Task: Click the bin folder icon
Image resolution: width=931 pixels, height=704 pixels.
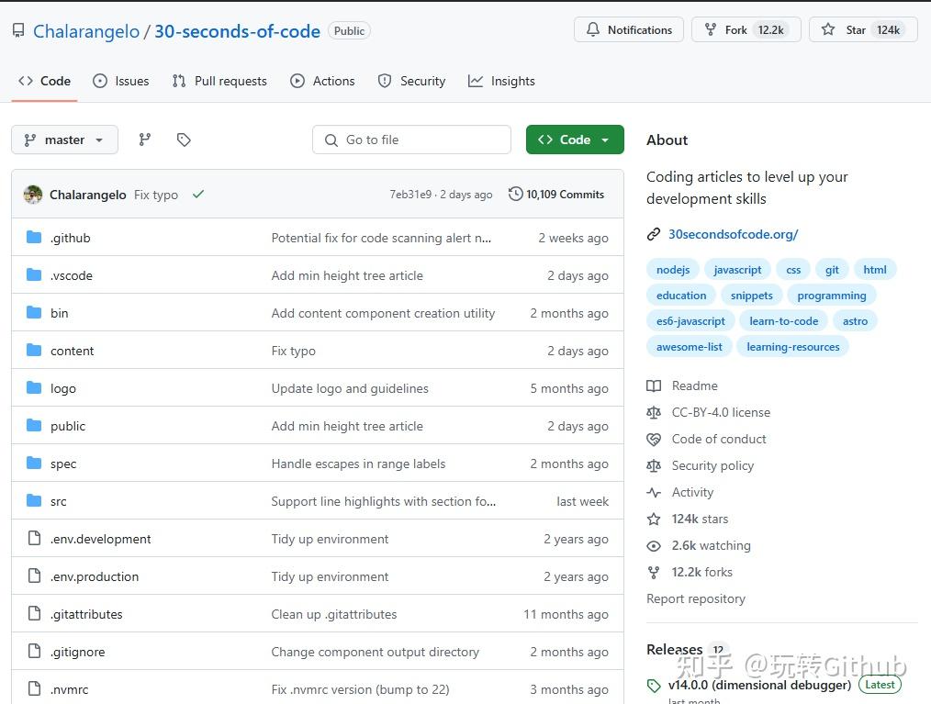Action: (34, 312)
